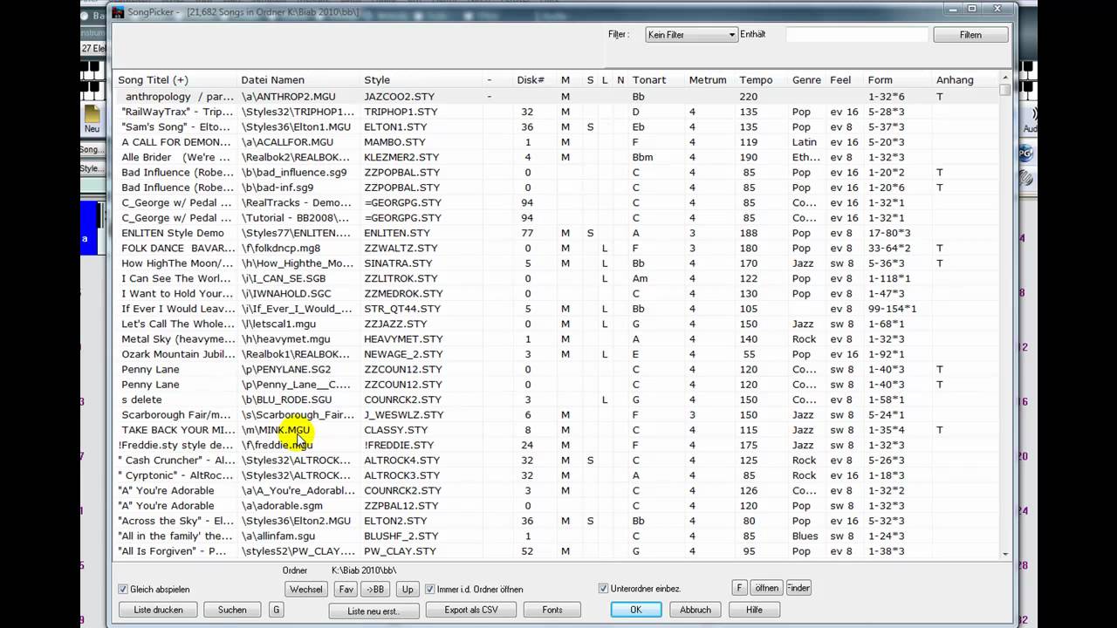The width and height of the screenshot is (1117, 628).
Task: Toggle Immer i.d. Ordner öffnen checkbox
Action: (429, 590)
